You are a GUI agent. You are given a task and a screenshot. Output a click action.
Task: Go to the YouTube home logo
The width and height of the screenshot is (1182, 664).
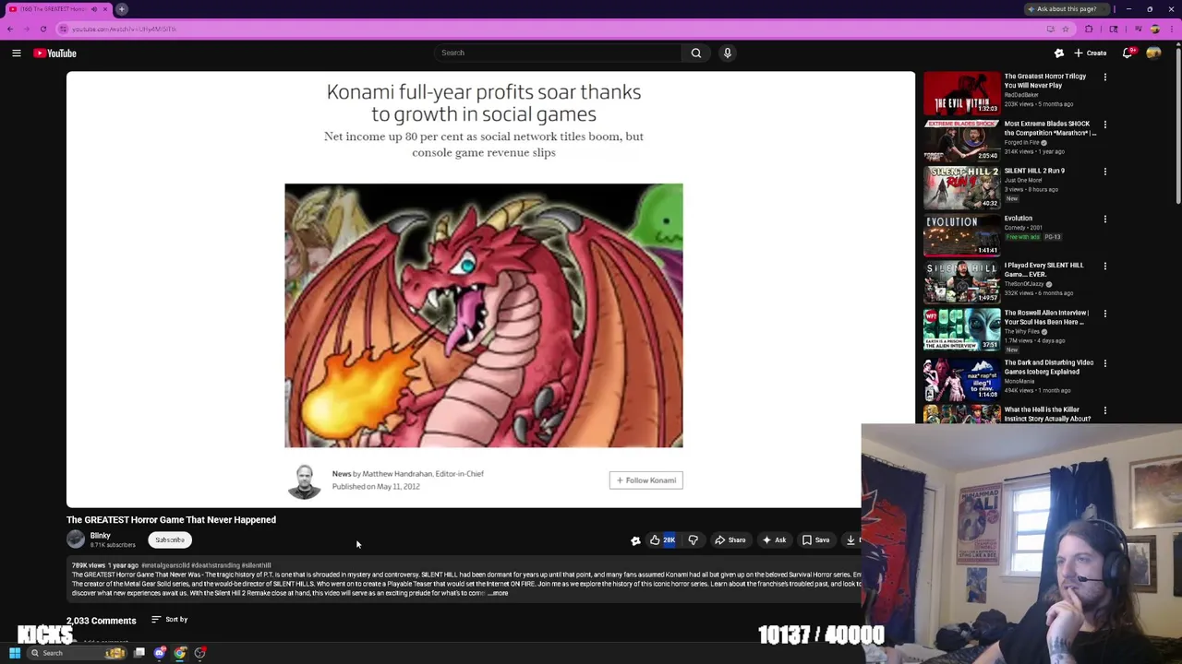(55, 53)
